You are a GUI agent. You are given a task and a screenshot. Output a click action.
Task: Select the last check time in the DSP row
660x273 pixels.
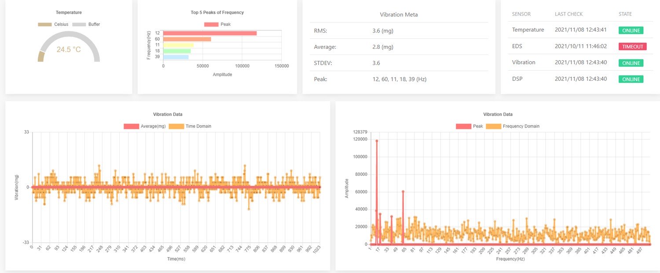click(581, 79)
